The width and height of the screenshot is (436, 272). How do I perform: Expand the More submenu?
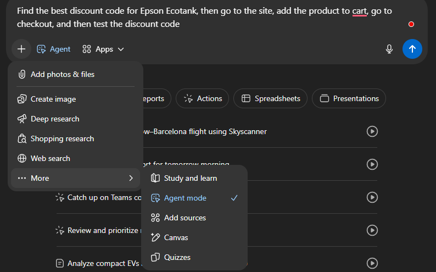(x=75, y=178)
